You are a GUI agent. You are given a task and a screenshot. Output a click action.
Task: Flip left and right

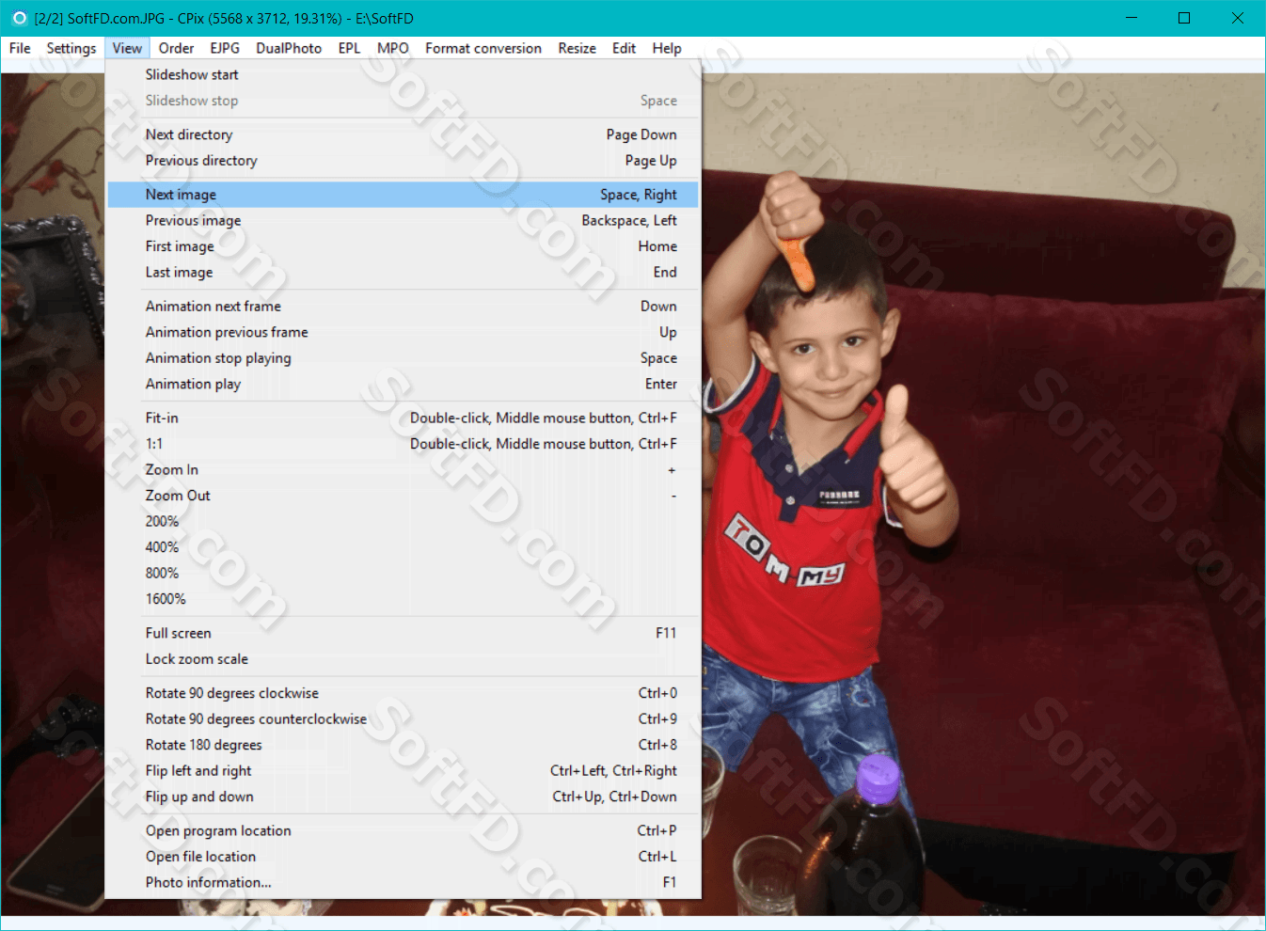coord(403,771)
